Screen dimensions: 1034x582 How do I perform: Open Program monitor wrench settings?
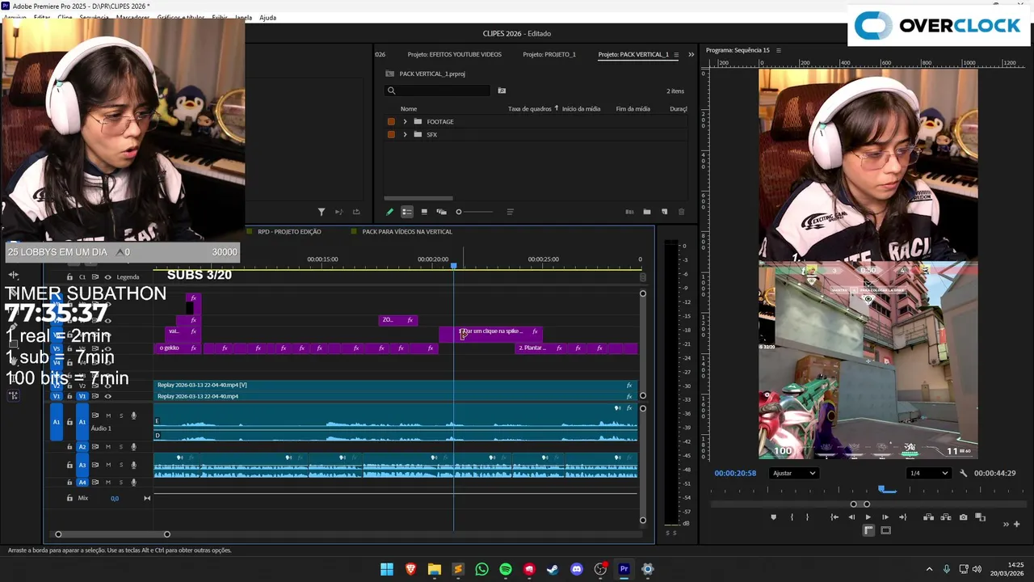tap(963, 473)
